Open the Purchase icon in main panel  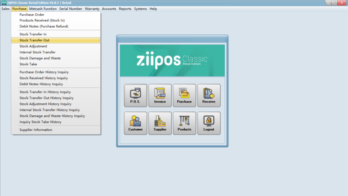point(184,95)
